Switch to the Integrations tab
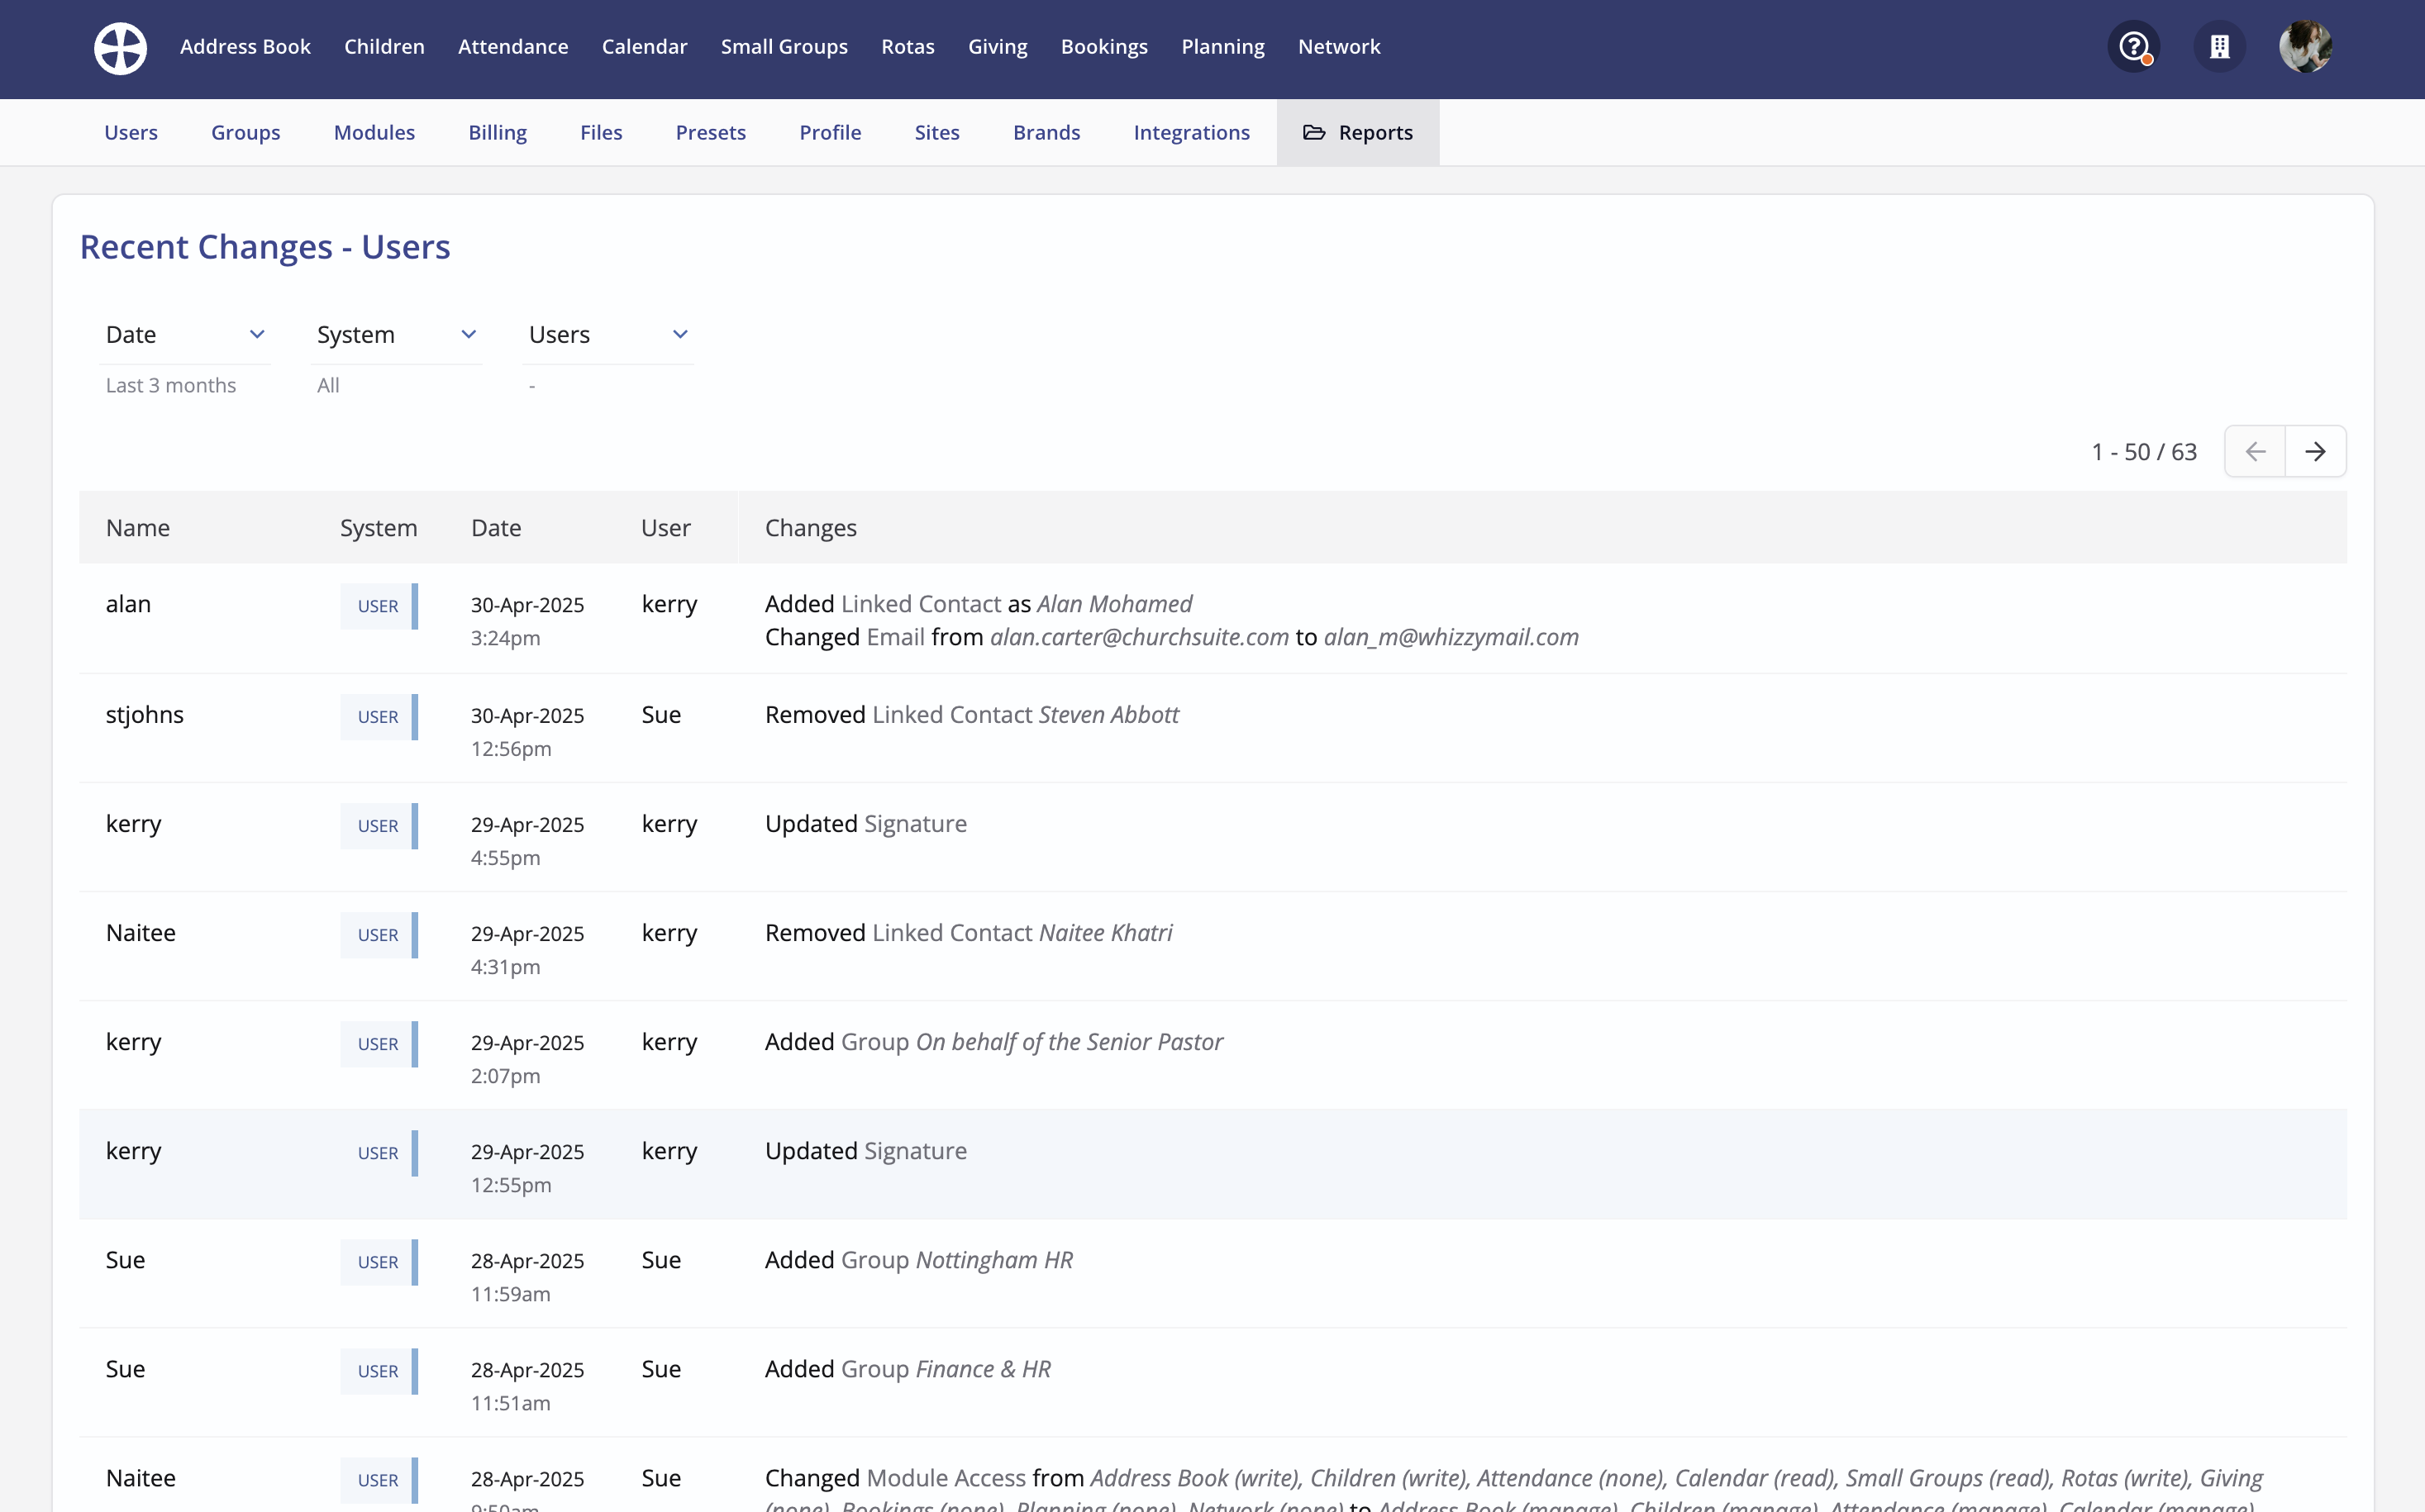This screenshot has width=2425, height=1512. click(1190, 132)
